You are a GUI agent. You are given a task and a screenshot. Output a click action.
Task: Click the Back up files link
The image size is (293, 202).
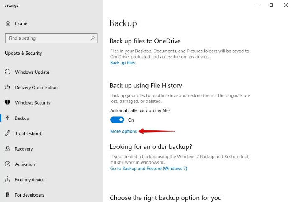pos(122,63)
